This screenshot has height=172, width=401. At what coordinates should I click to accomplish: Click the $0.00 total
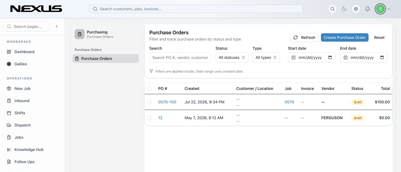pyautogui.click(x=385, y=118)
